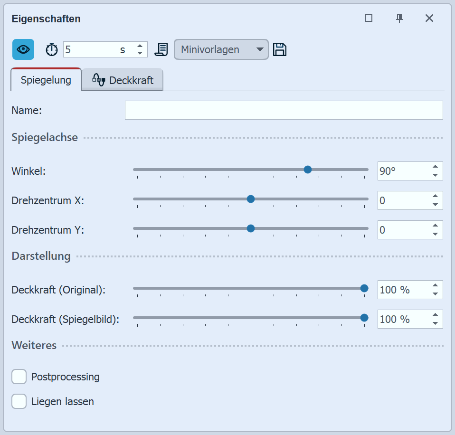
Task: Decrease Deckkraft (Original) with down arrow
Action: tap(435, 294)
